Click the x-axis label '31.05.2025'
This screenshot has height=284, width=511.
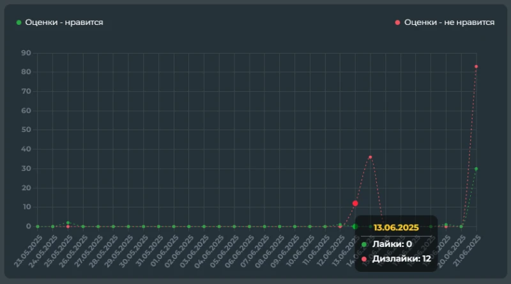pyautogui.click(x=149, y=251)
